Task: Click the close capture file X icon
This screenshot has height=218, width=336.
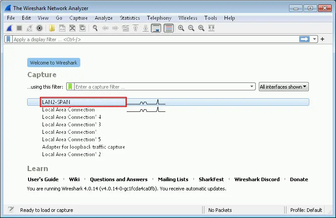Action: pos(72,28)
